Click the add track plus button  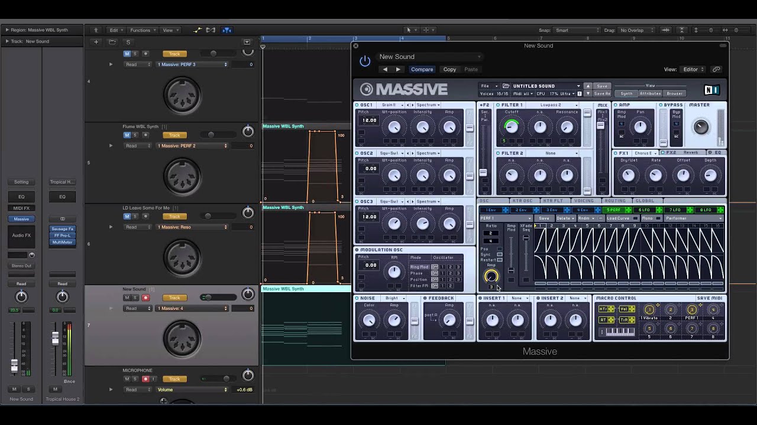coord(96,42)
